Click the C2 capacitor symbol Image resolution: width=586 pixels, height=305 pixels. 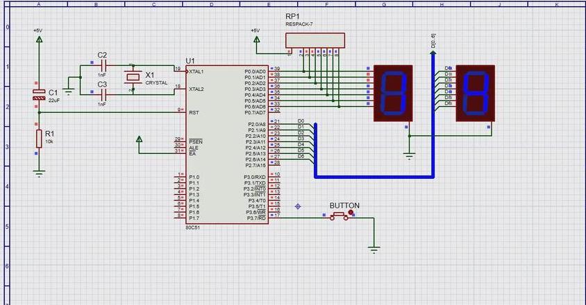pos(104,66)
